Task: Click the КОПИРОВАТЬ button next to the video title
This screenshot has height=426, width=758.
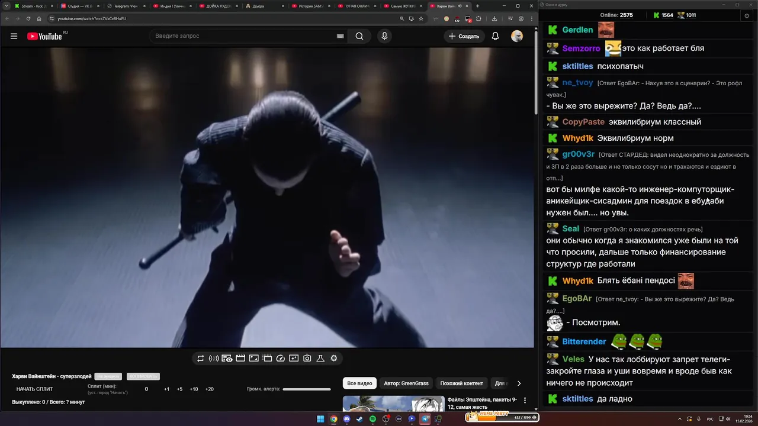Action: [143, 376]
